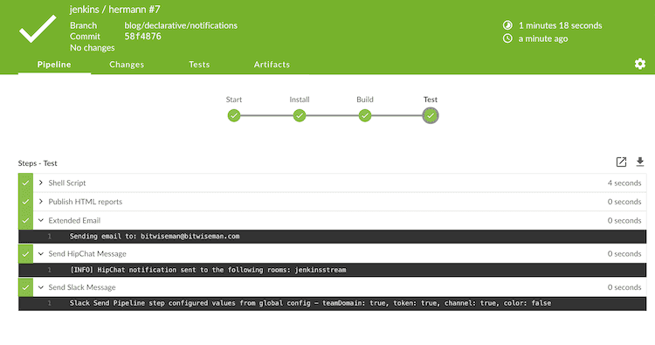This screenshot has height=345, width=655.
Task: Click the Test stage label above node
Action: [x=431, y=100]
